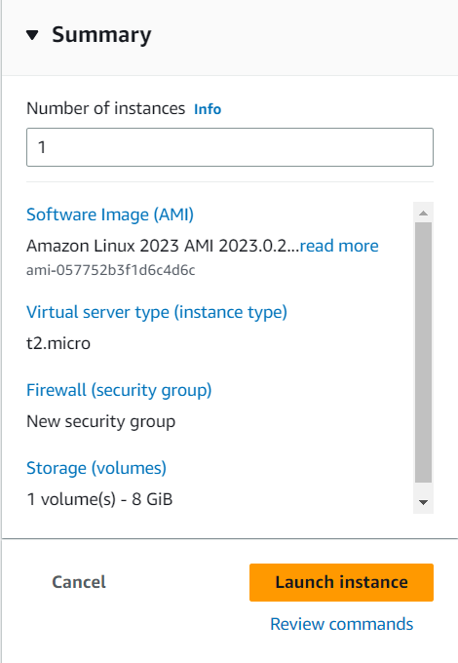Jump to Storage (volumes) section
This screenshot has height=663, width=458.
(96, 469)
